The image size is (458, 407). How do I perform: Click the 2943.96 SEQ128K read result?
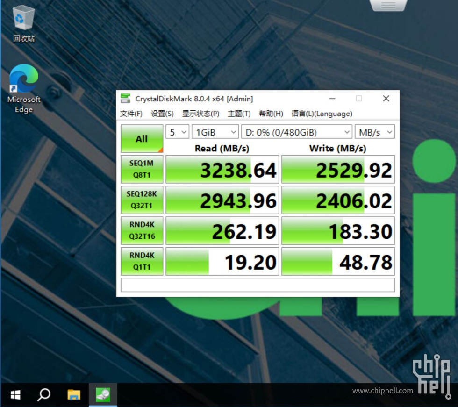coord(222,200)
